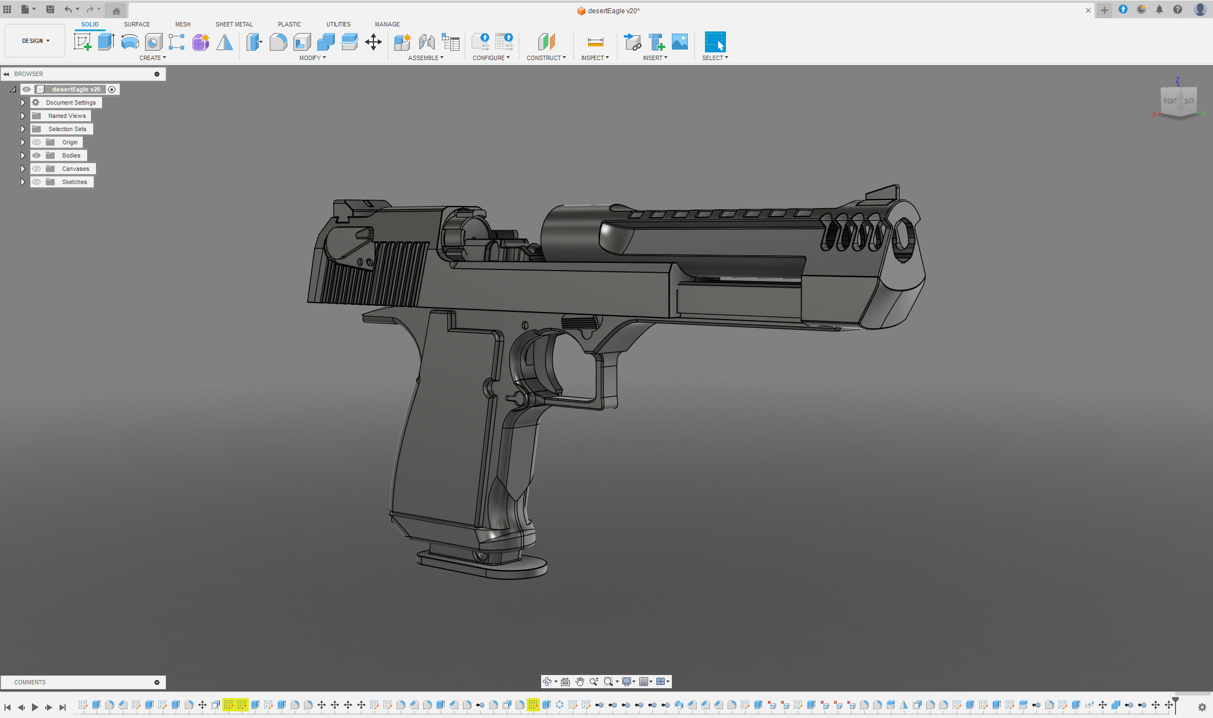The width and height of the screenshot is (1213, 718).
Task: Toggle the activate radio button for desertEagle v20
Action: [112, 89]
